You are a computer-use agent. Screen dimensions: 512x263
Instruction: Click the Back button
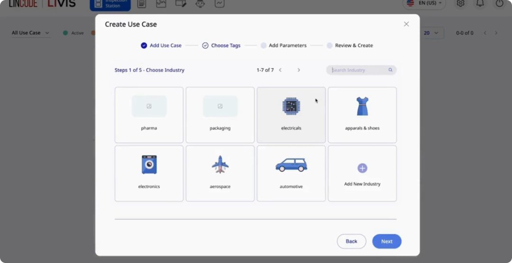351,241
